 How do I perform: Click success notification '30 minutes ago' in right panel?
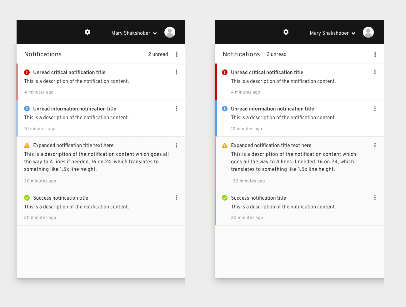click(247, 217)
